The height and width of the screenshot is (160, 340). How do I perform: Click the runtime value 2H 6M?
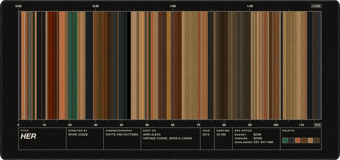click(x=221, y=134)
